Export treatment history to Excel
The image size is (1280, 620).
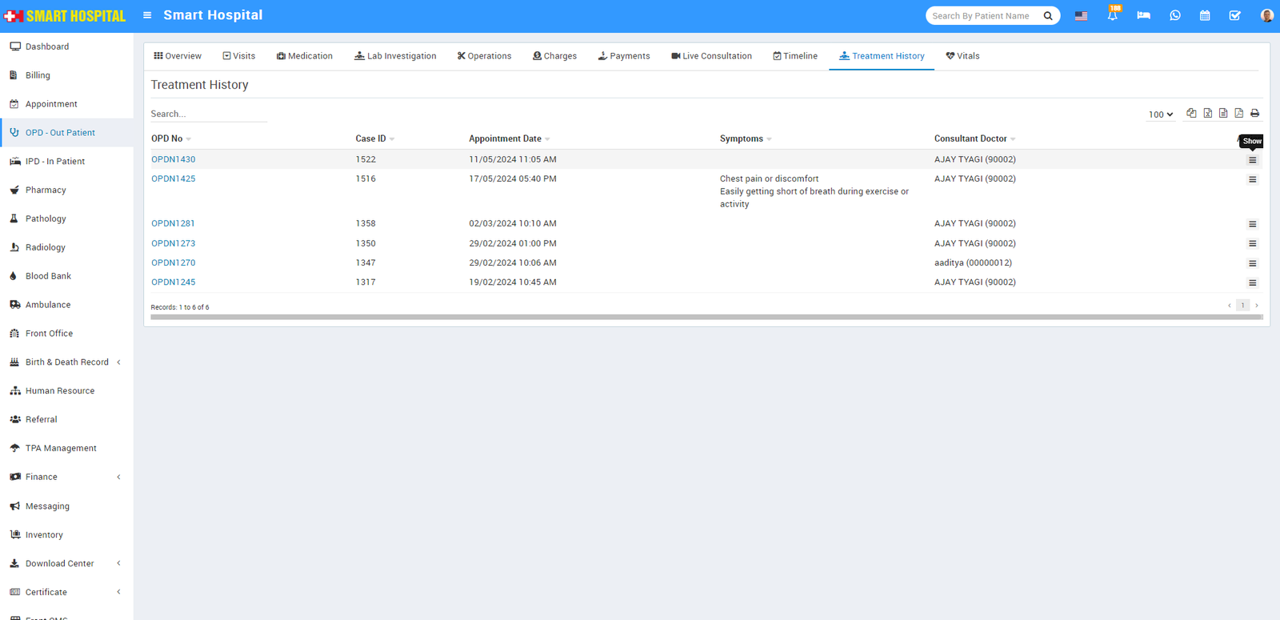point(1207,114)
